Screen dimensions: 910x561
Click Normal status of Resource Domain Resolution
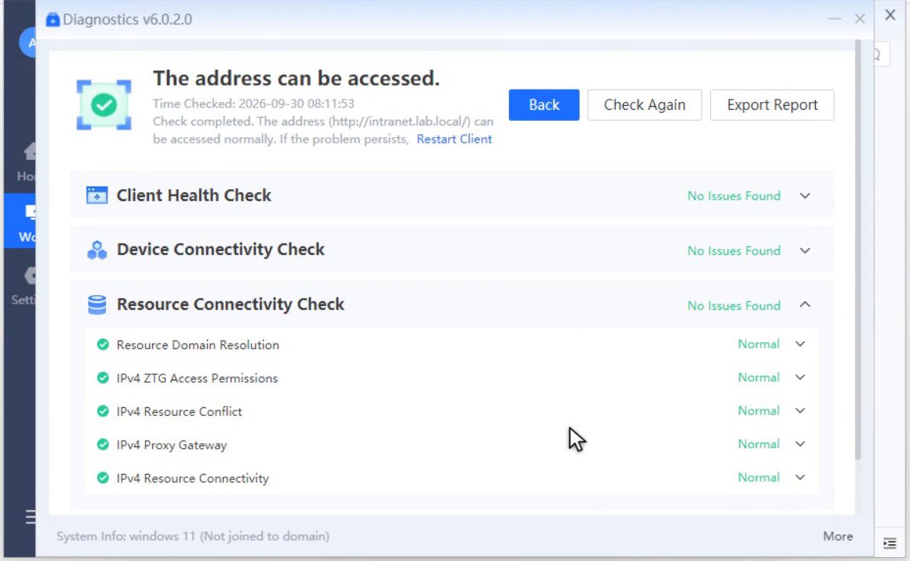coord(759,344)
